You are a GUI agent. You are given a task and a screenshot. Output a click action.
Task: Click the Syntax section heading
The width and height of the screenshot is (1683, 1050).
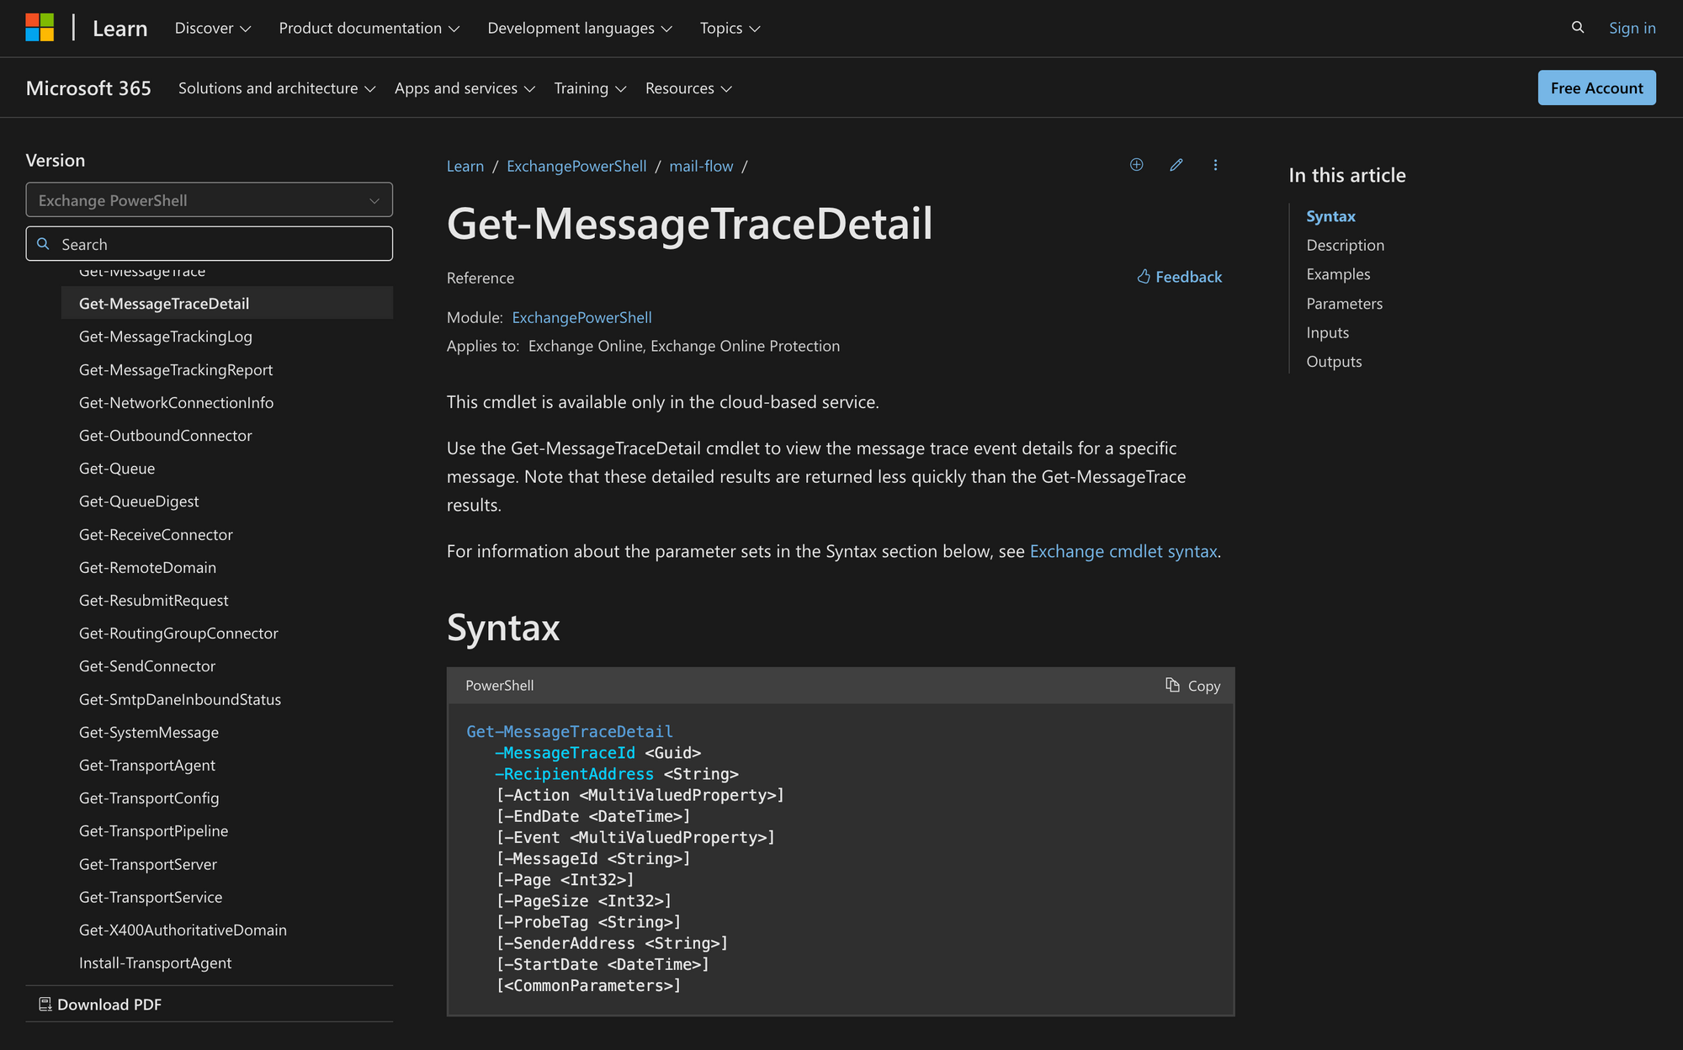pyautogui.click(x=503, y=628)
